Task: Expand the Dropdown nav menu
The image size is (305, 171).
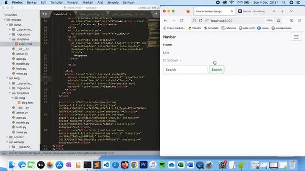Action: [x=173, y=60]
